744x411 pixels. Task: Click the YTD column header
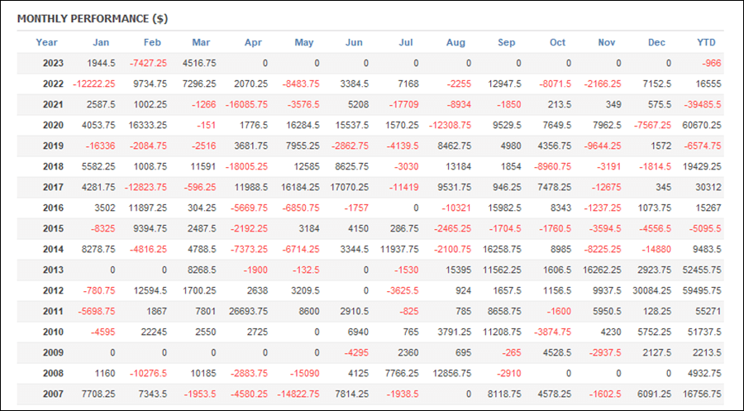pyautogui.click(x=706, y=42)
